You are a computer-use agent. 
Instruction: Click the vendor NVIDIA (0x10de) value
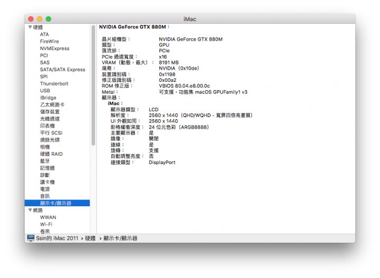point(179,68)
